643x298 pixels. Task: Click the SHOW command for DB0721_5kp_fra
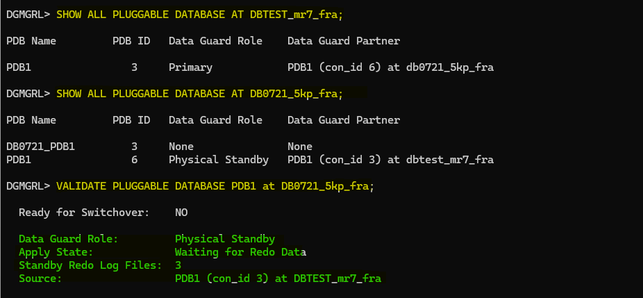click(199, 94)
